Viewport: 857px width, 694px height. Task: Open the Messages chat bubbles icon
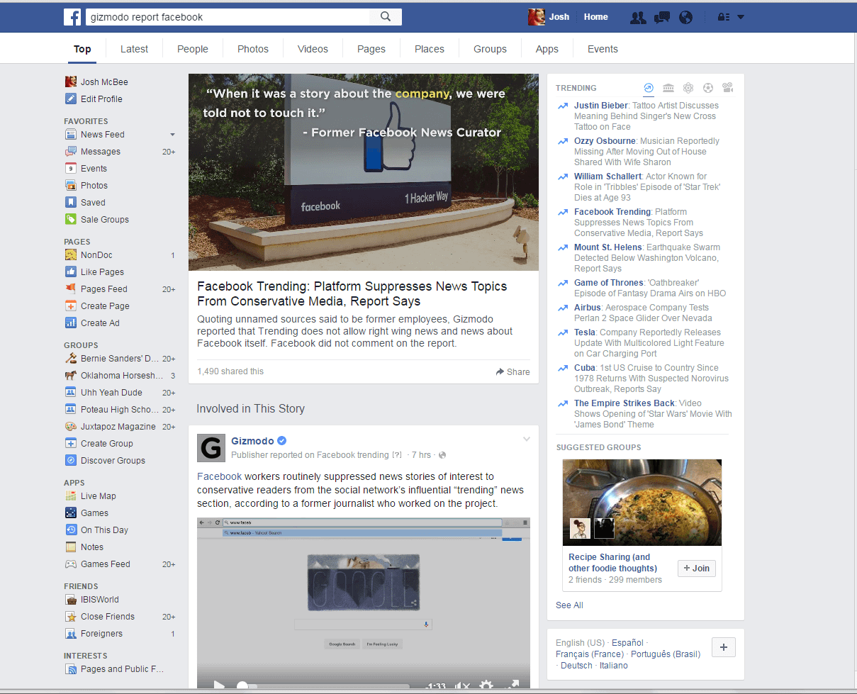coord(662,18)
